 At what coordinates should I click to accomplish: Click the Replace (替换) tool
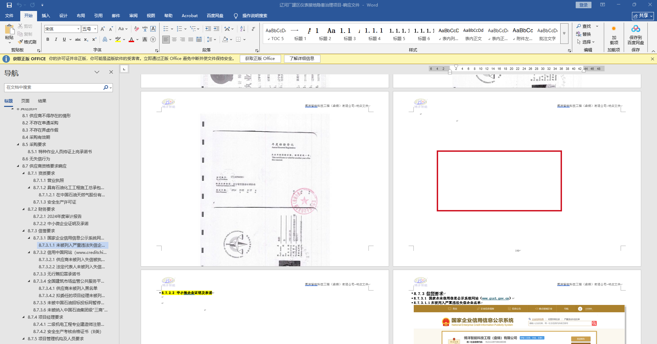(x=584, y=34)
